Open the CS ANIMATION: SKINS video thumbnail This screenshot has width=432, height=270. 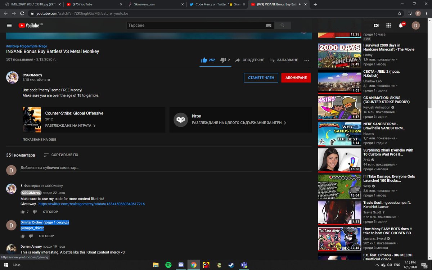coord(339,108)
